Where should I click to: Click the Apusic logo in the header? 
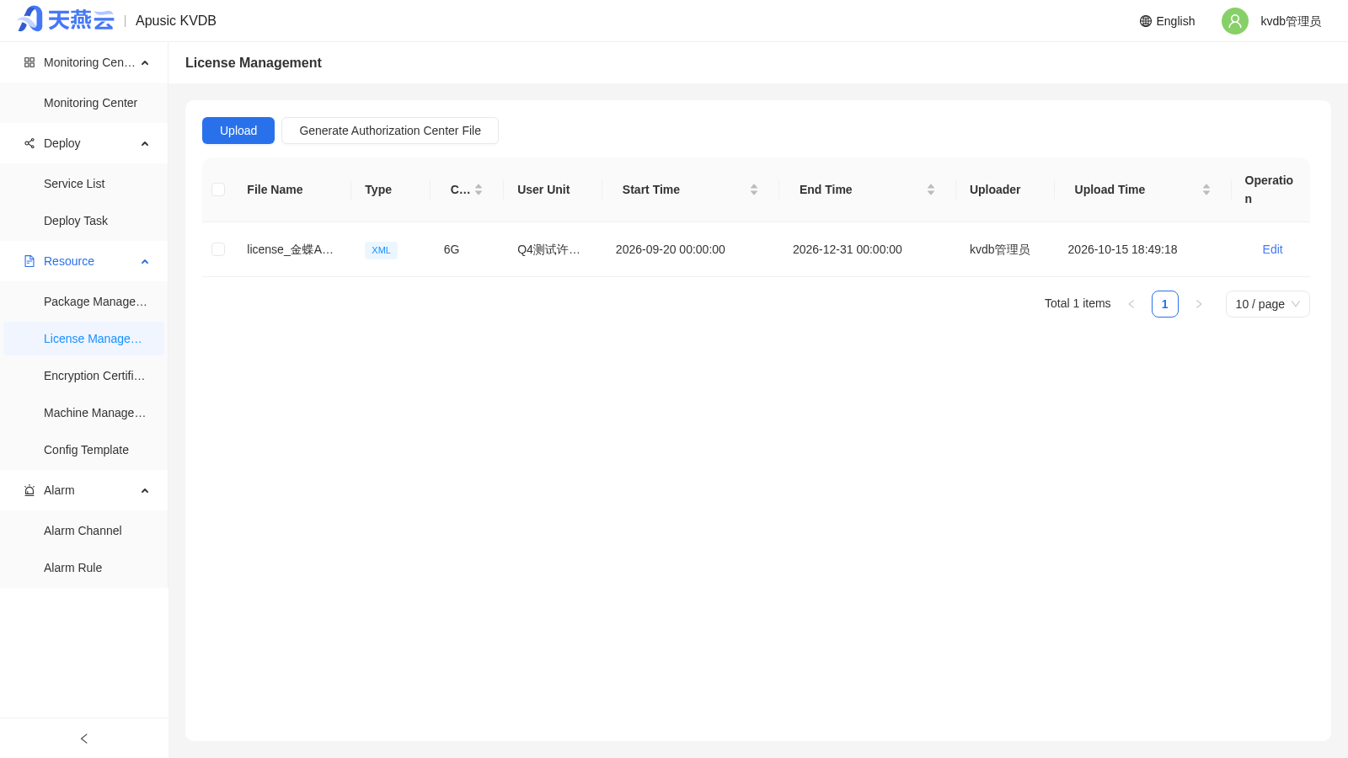66,19
